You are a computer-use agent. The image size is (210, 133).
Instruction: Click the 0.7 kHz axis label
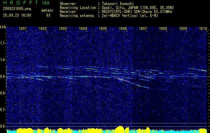(3, 110)
